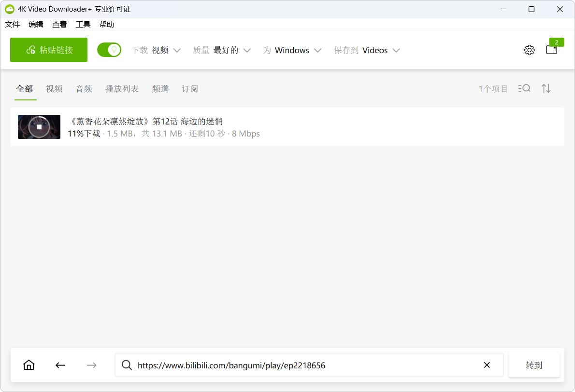Open the side panel icon with badge 2
The height and width of the screenshot is (392, 575).
(551, 50)
